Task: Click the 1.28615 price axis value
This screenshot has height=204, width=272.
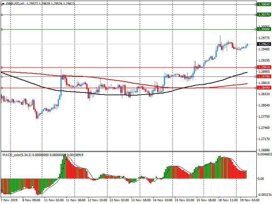Action: pos(264,83)
